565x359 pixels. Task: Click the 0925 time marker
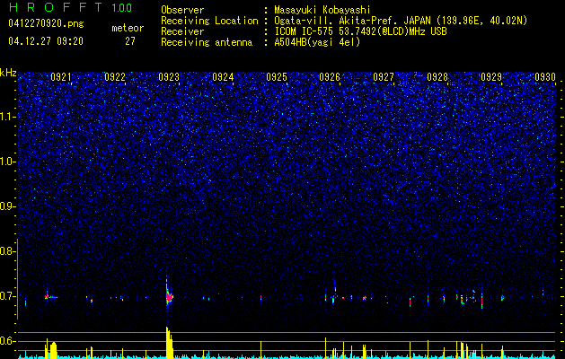(x=277, y=76)
